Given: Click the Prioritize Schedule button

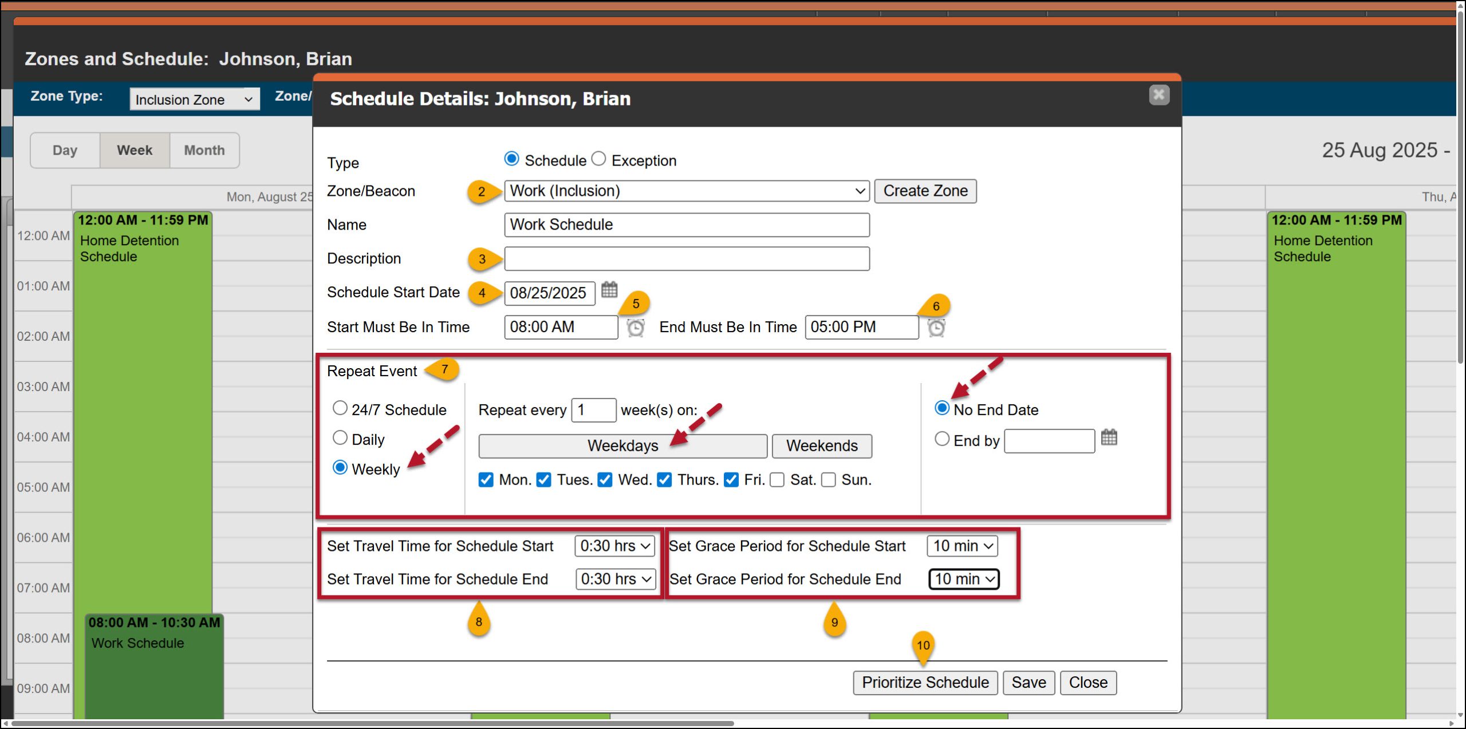Looking at the screenshot, I should [925, 683].
